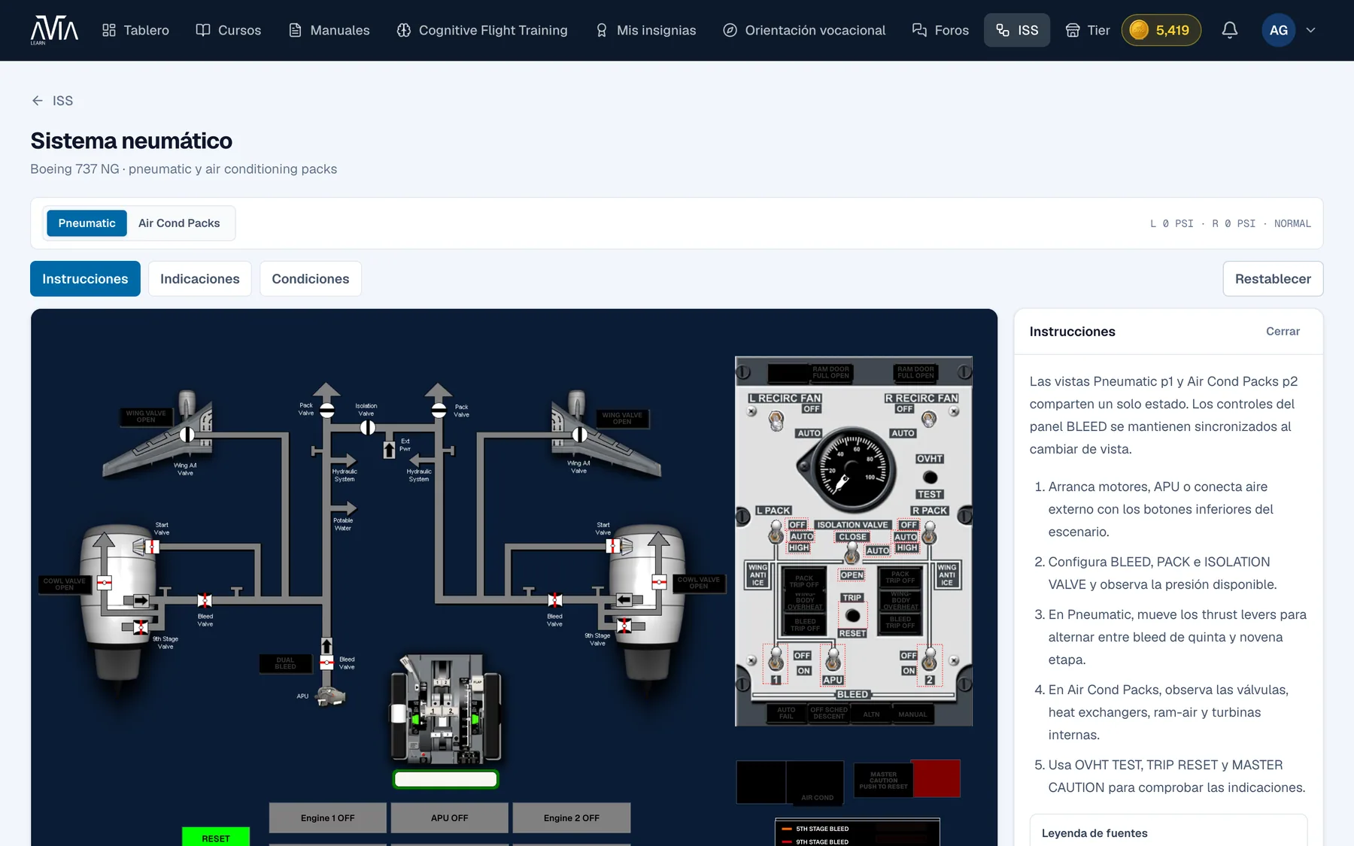Image resolution: width=1354 pixels, height=846 pixels.
Task: Click the left 9th Stage Valve symbol
Action: coord(141,627)
